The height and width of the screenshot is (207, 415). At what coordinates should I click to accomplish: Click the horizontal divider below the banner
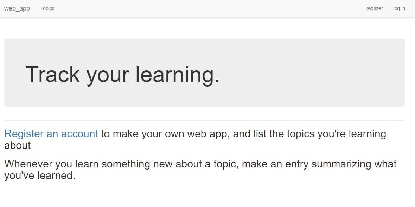pyautogui.click(x=205, y=120)
